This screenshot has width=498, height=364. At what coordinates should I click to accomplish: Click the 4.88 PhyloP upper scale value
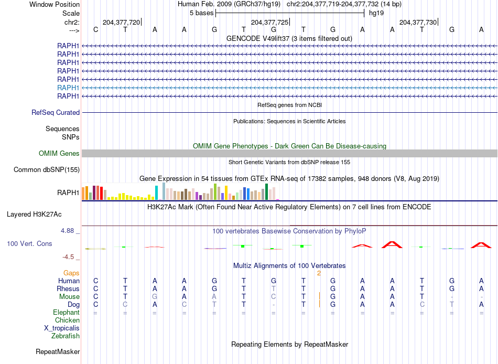click(x=67, y=230)
